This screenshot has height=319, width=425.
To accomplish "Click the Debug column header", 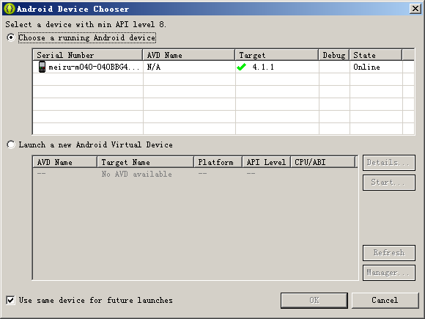I will (x=334, y=55).
